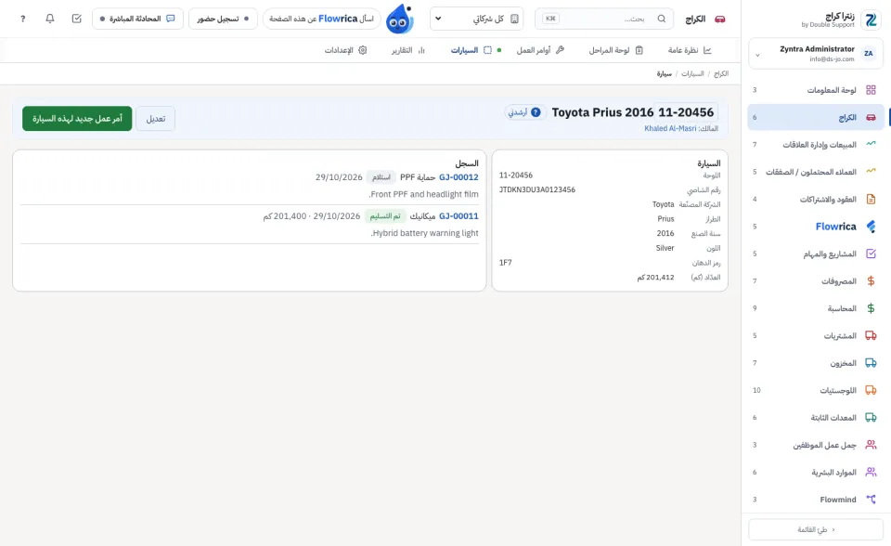Viewport: 891px width, 546px height.
Task: Click the text Front PPF and headlight film
Action: (423, 194)
